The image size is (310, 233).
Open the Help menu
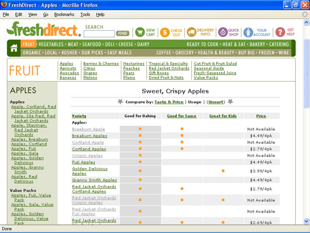click(100, 15)
